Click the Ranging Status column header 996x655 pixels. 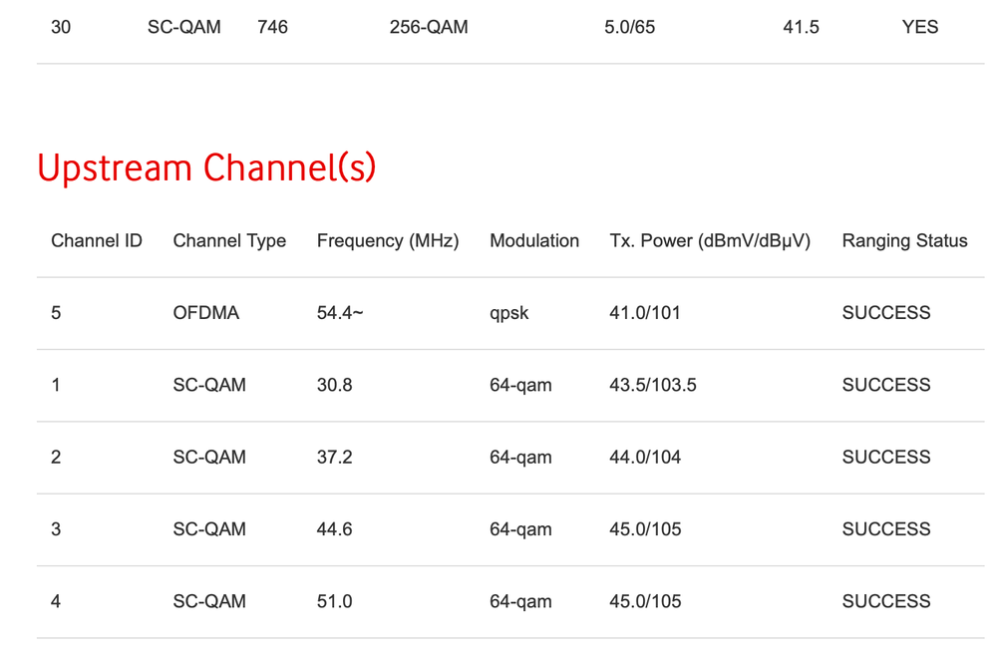coord(904,240)
